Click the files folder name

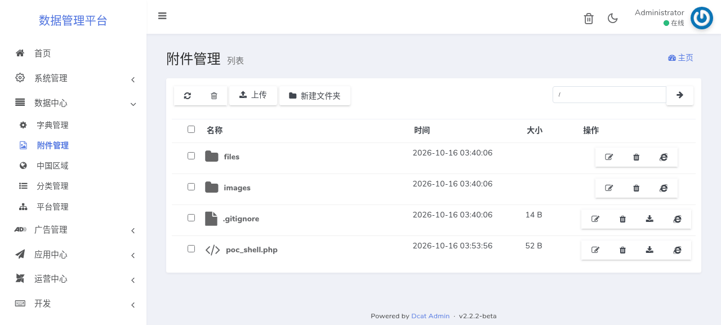pyautogui.click(x=232, y=157)
